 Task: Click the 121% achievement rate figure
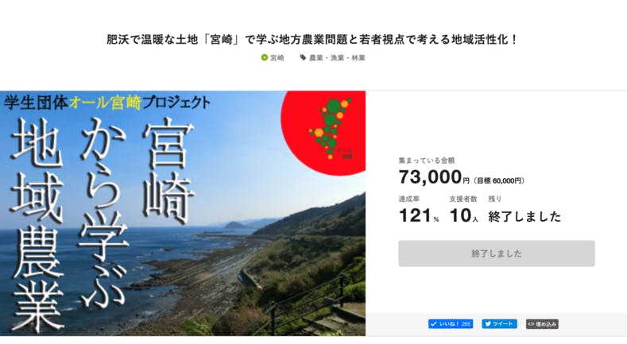click(x=419, y=216)
